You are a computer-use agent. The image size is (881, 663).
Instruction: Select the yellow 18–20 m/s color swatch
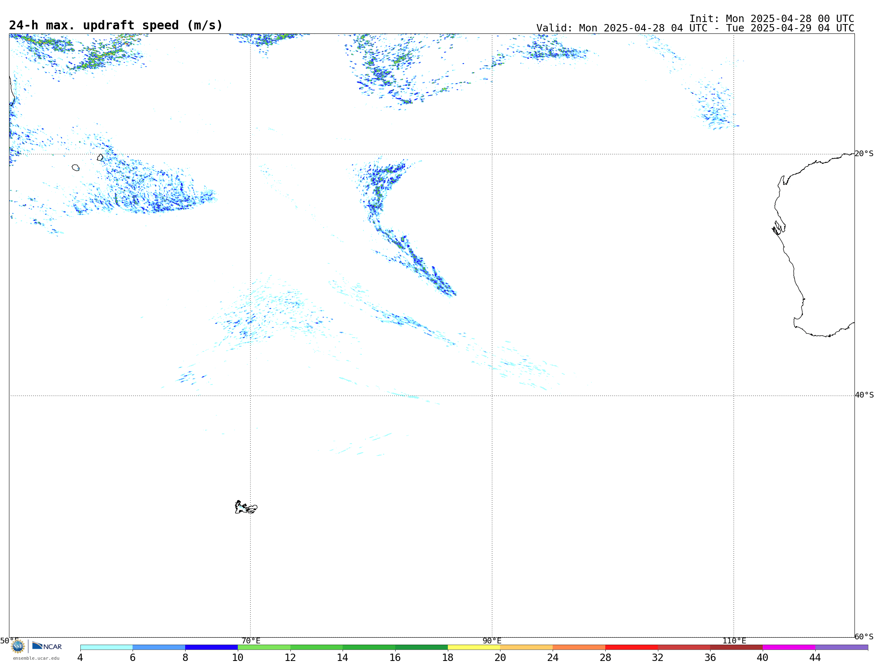tap(474, 648)
